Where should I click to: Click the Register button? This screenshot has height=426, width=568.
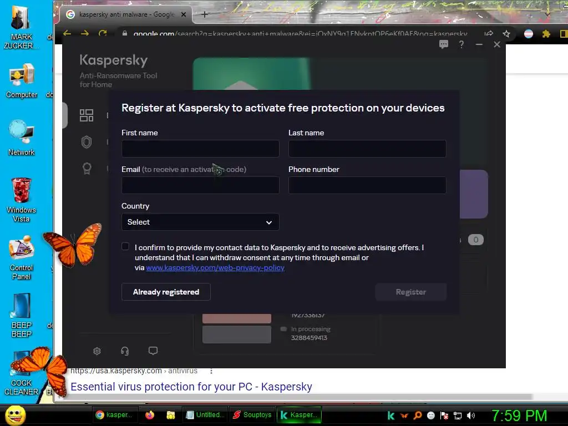(411, 292)
